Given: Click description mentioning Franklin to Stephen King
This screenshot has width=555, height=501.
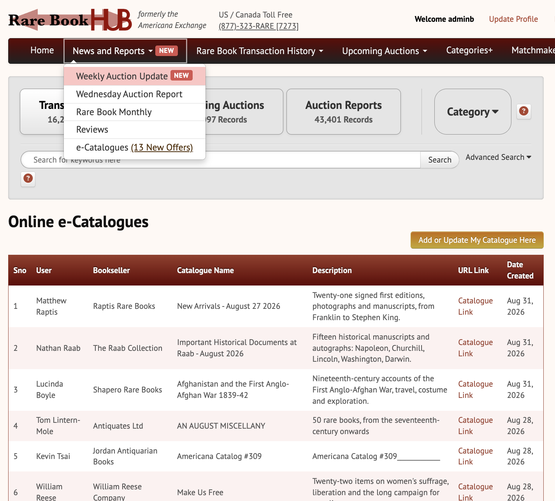Looking at the screenshot, I should (373, 306).
